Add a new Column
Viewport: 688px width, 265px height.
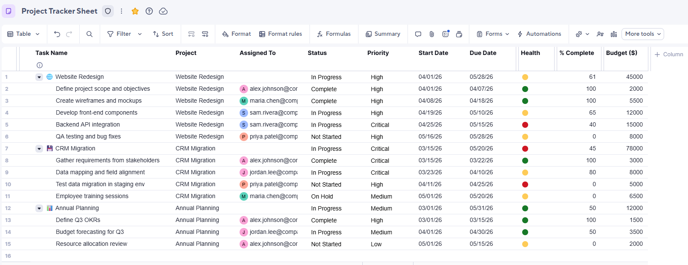(669, 55)
